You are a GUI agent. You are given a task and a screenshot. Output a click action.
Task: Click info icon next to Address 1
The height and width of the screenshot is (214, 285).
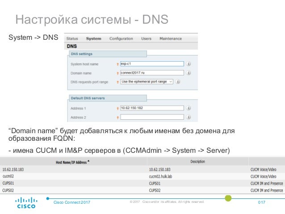(189, 108)
